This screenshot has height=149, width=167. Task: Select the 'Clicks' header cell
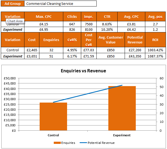(72, 17)
